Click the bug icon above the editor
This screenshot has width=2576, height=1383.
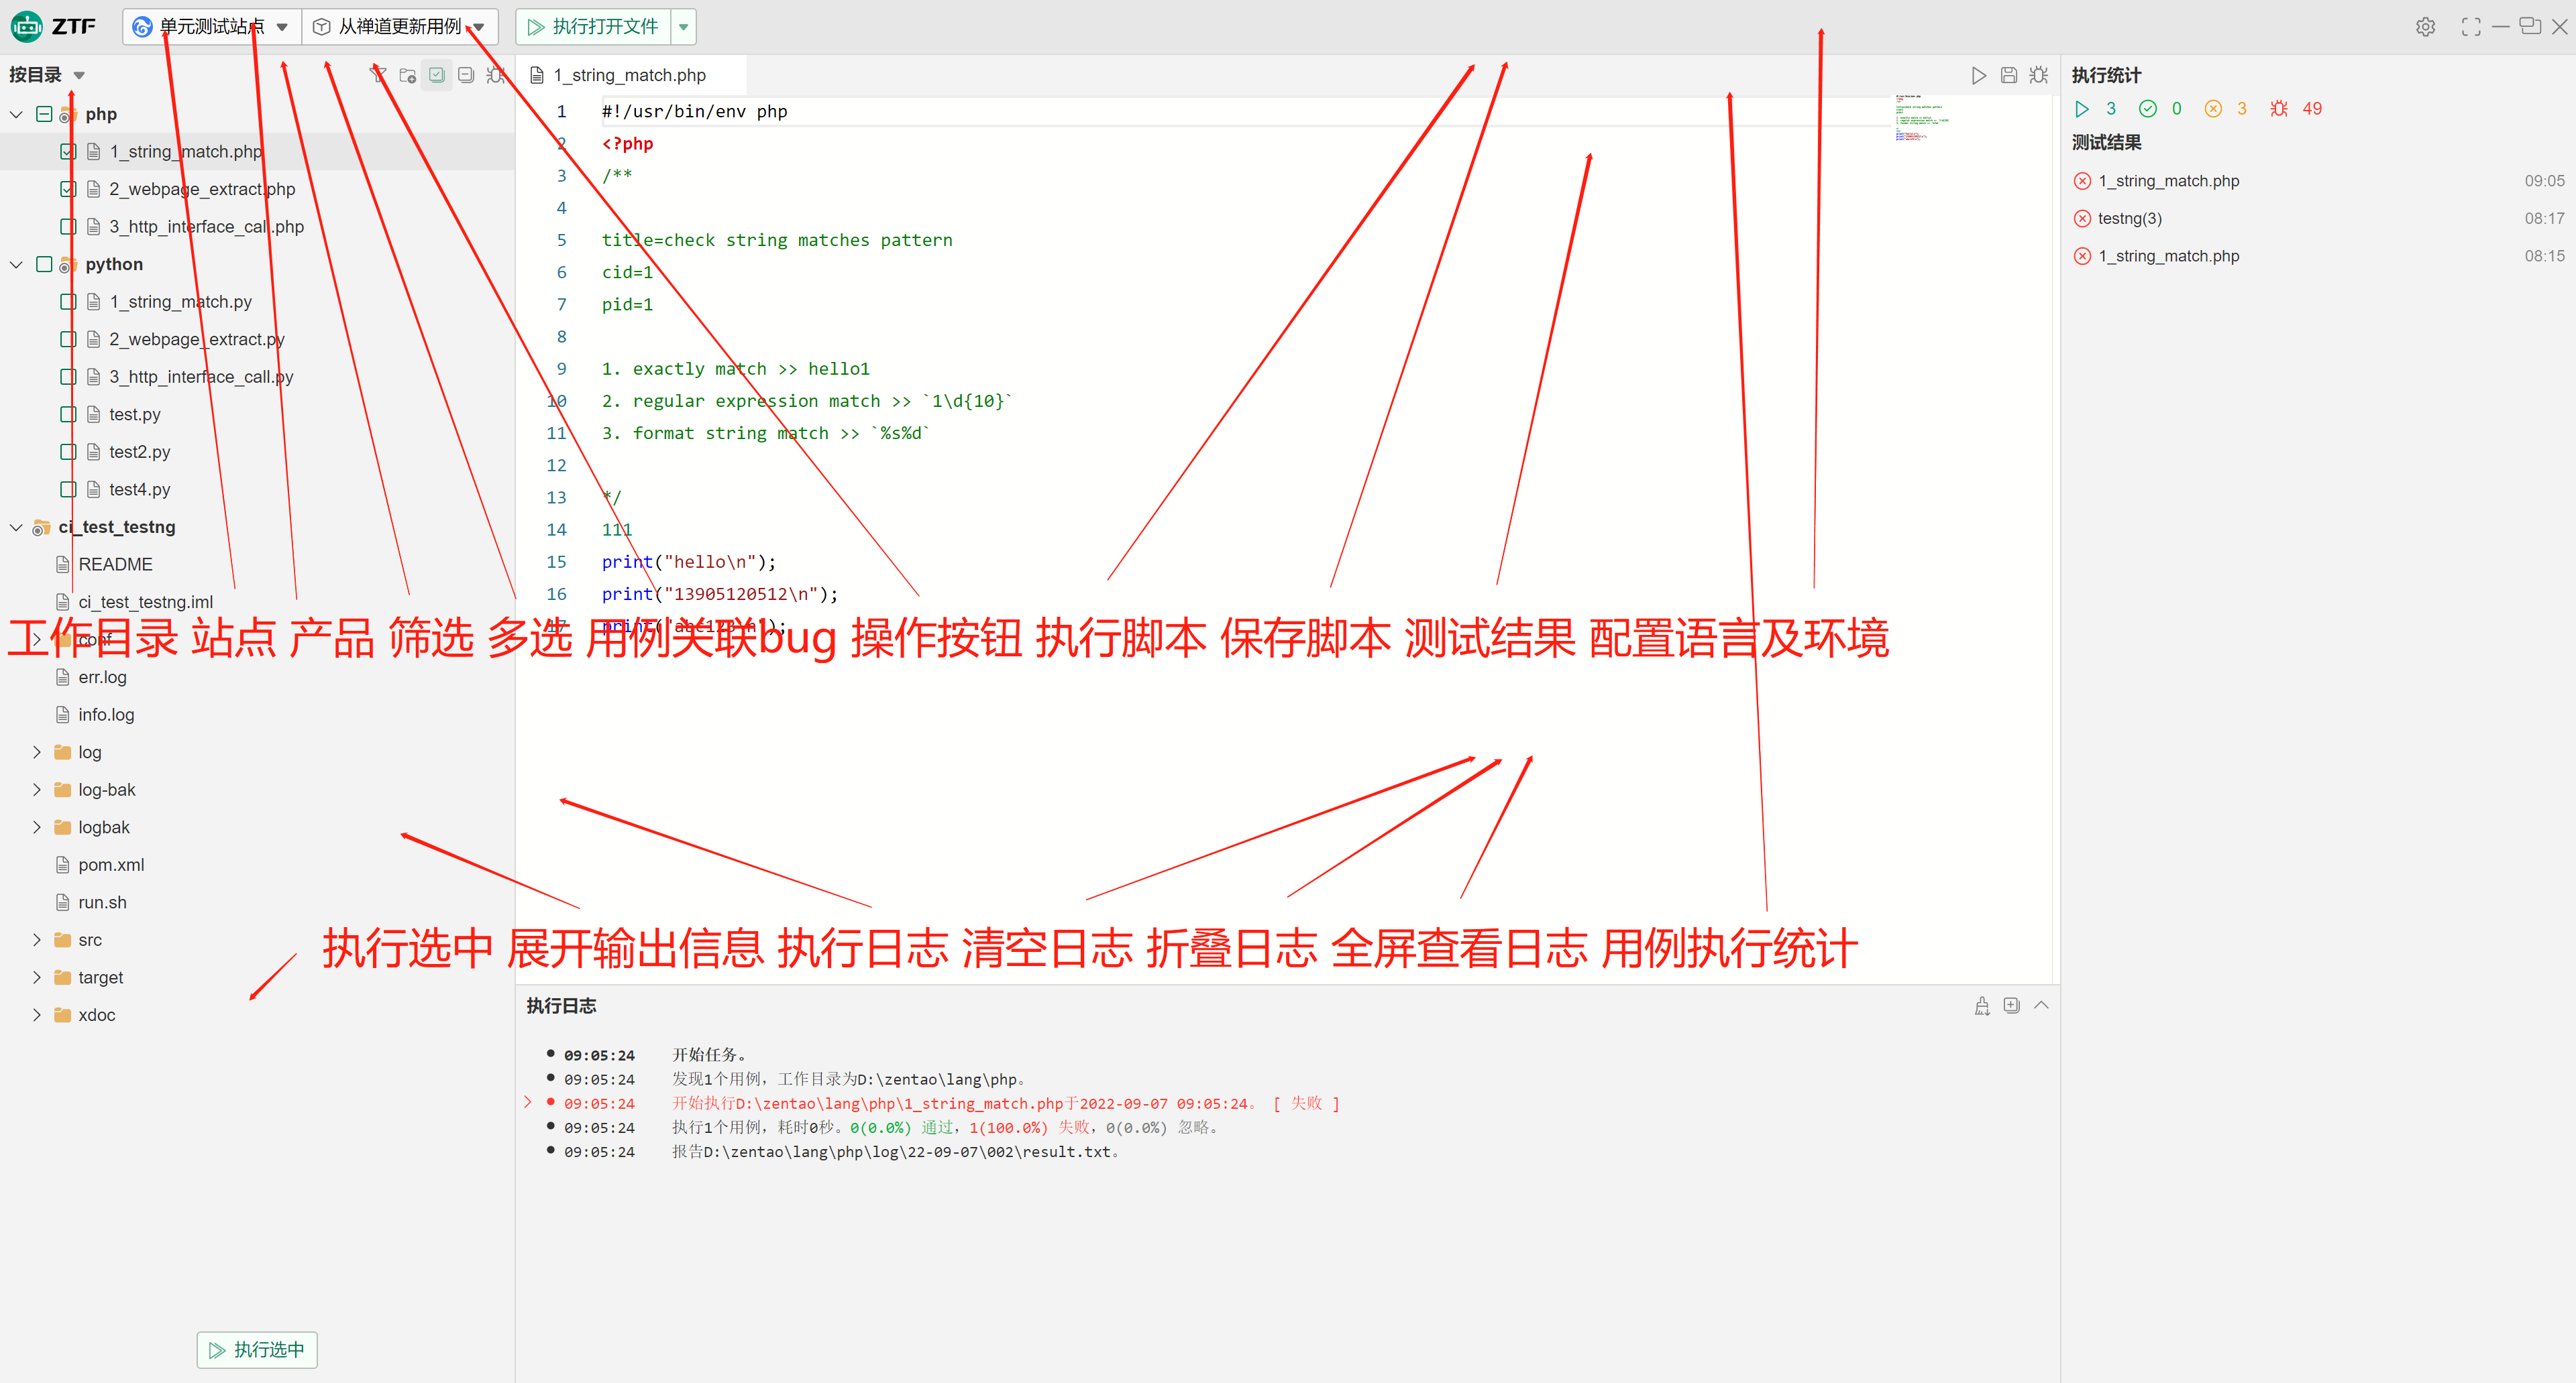click(x=2039, y=75)
